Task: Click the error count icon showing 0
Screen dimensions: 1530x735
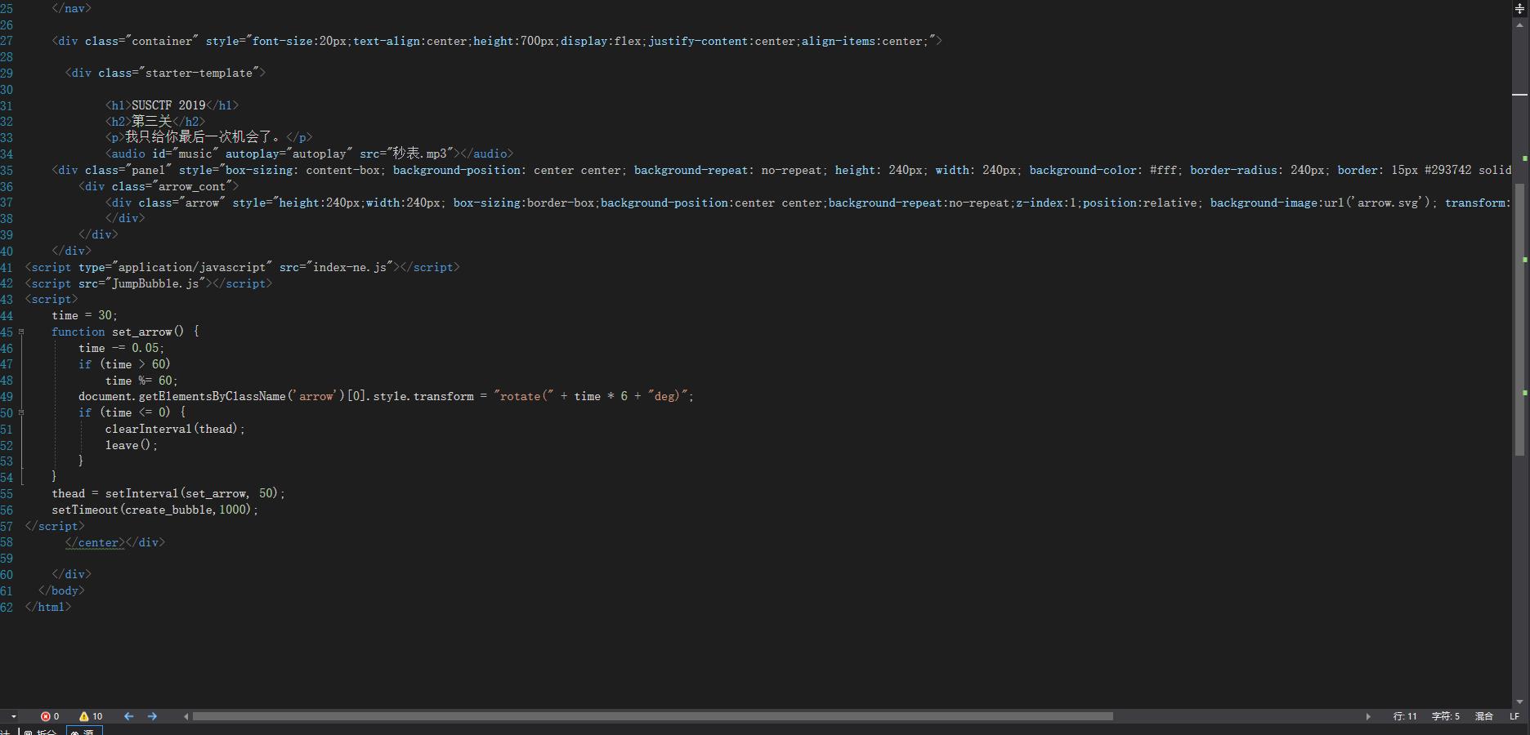Action: (46, 716)
